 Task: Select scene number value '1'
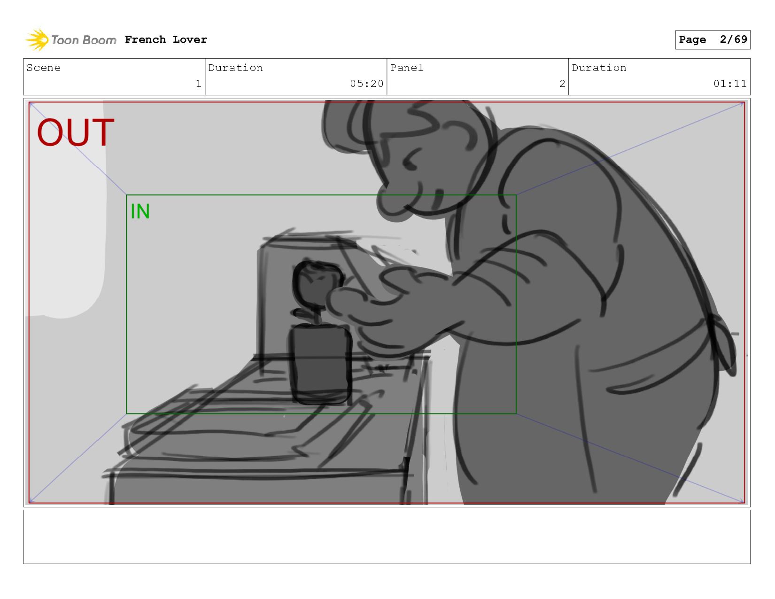tap(198, 84)
